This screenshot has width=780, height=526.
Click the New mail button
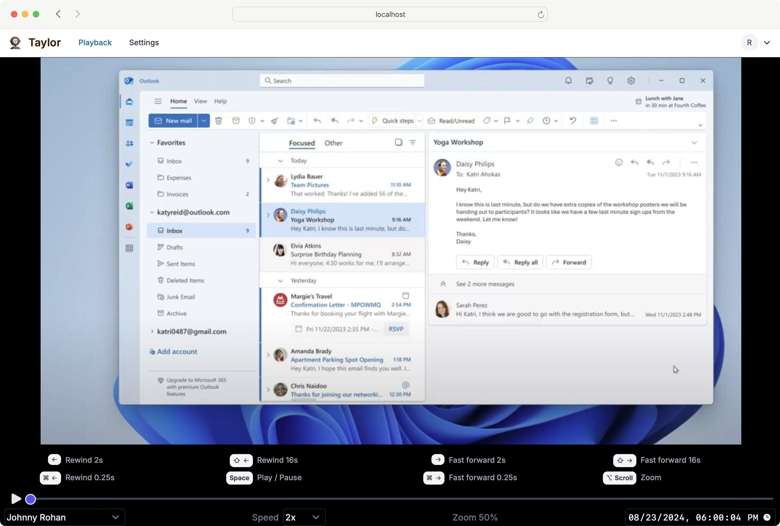[x=173, y=121]
